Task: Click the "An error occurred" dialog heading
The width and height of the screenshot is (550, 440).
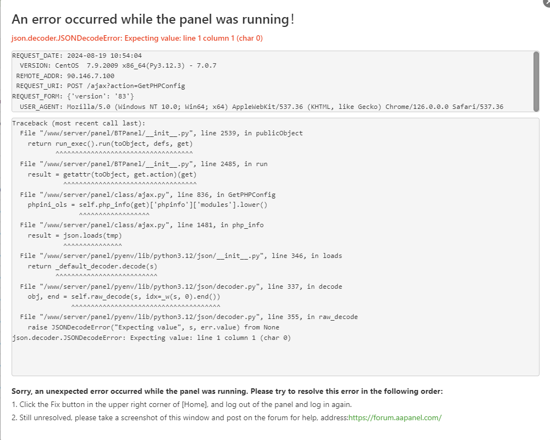Action: pyautogui.click(x=153, y=19)
